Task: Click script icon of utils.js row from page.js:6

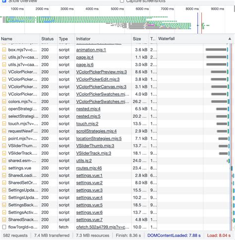Action: tap(4, 65)
